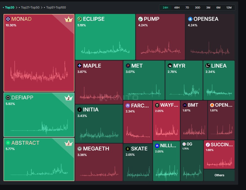This screenshot has width=246, height=190.
Task: Click the WAYF token logo icon
Action: (x=157, y=105)
